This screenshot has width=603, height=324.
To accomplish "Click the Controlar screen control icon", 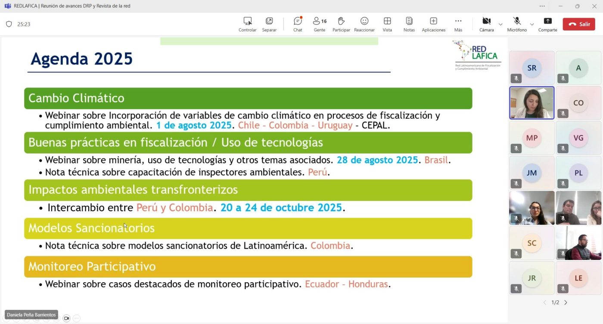I will click(248, 24).
